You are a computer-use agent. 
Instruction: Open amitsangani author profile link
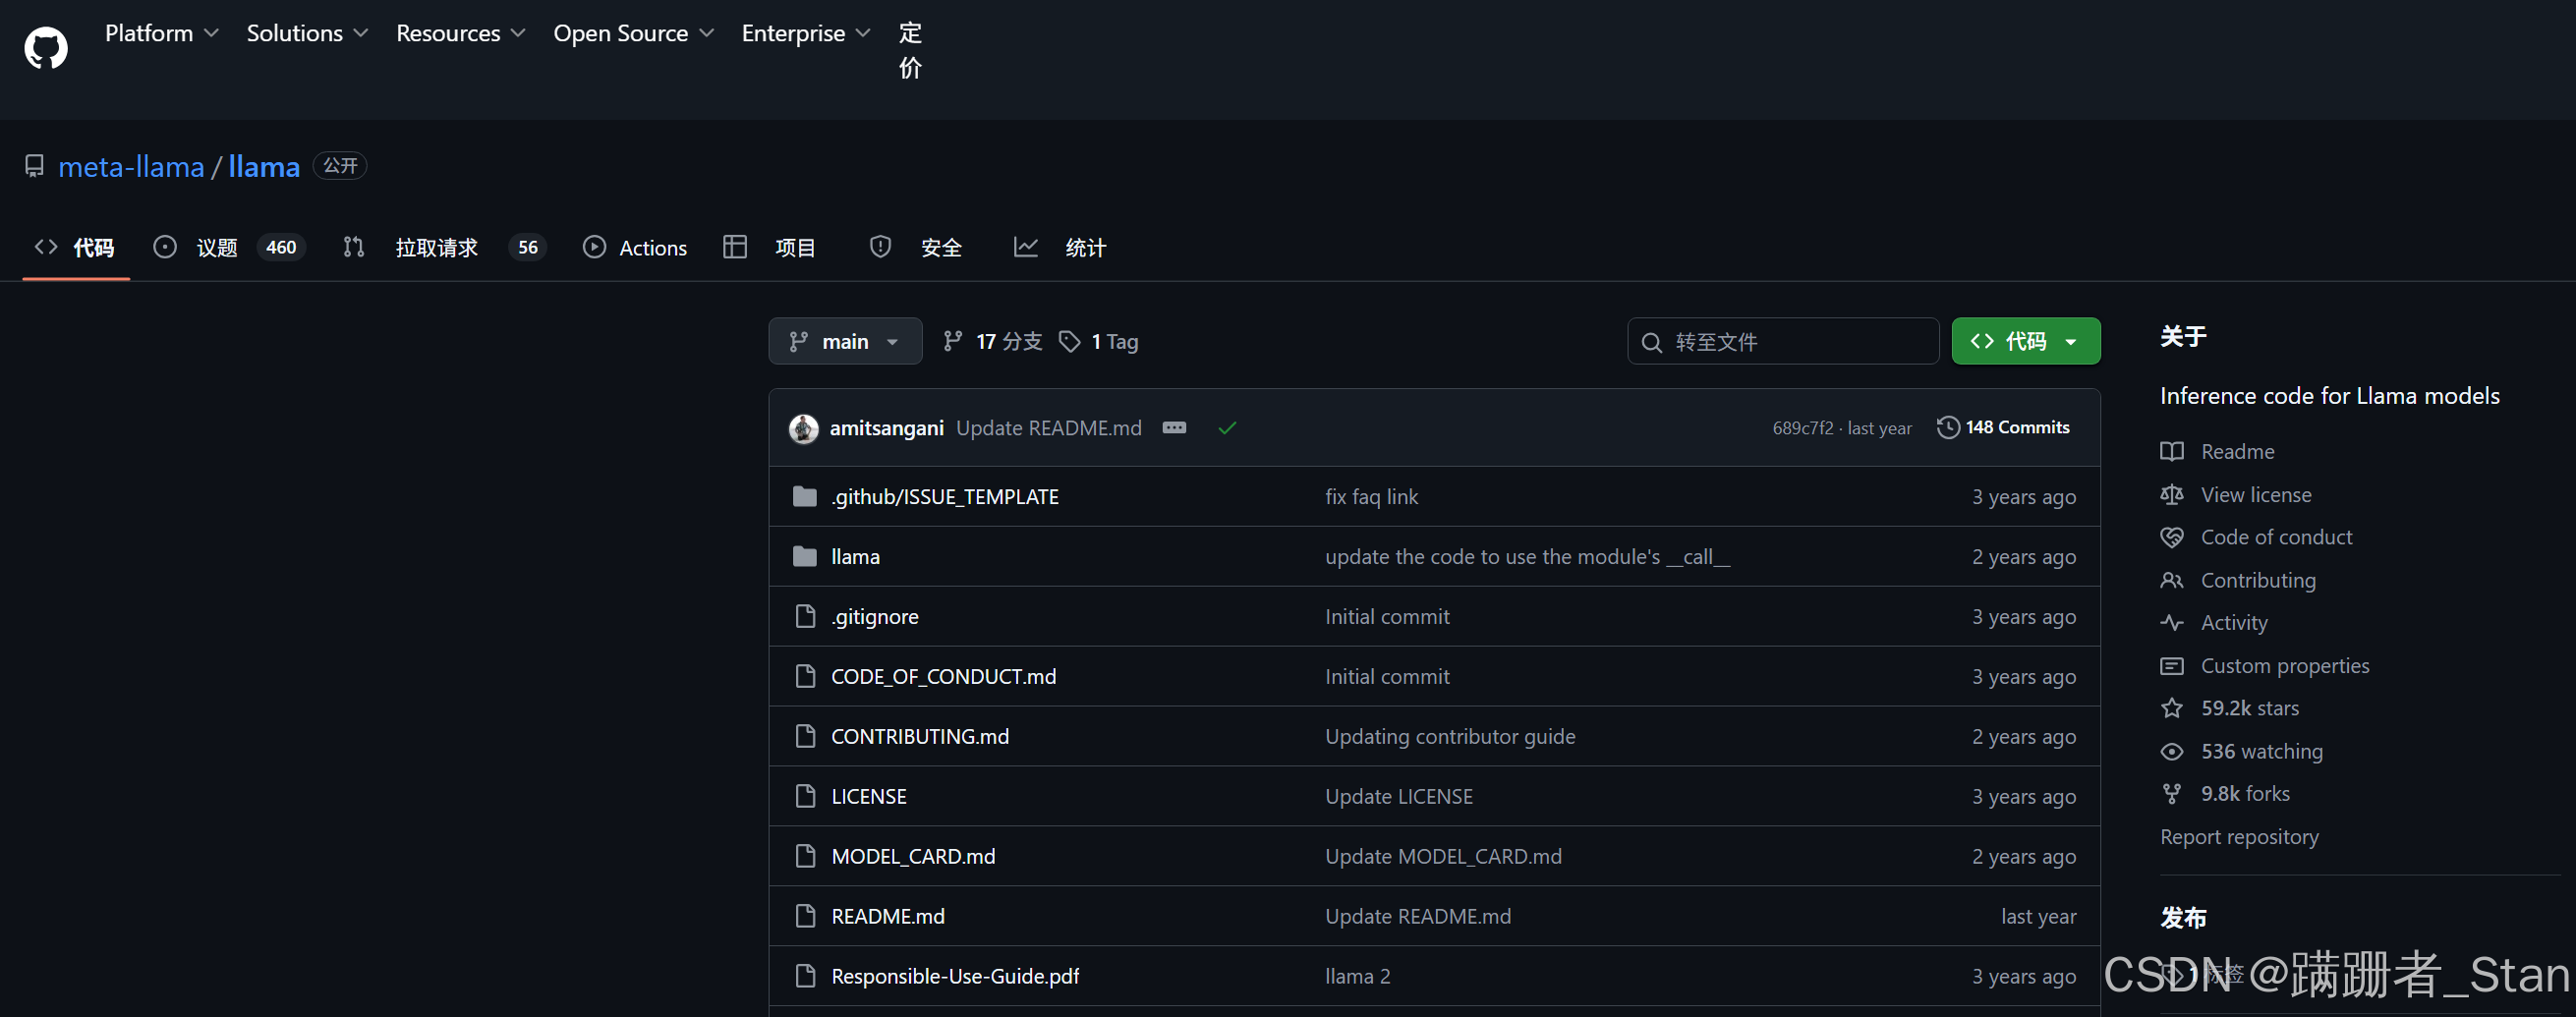tap(886, 428)
